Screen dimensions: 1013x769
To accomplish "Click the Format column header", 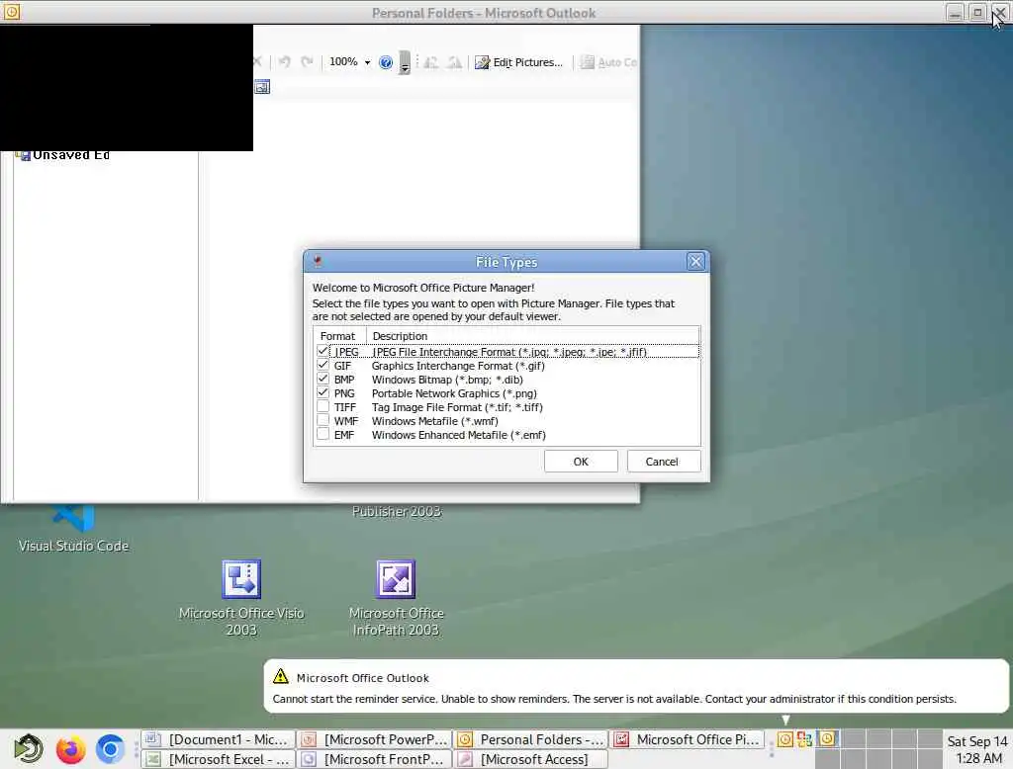I will tap(340, 336).
